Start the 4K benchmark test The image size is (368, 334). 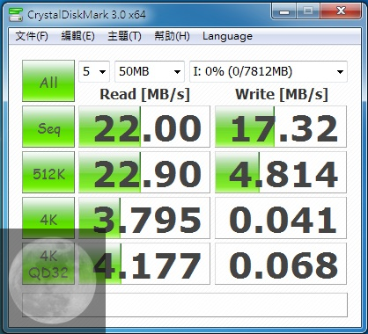[x=48, y=218]
